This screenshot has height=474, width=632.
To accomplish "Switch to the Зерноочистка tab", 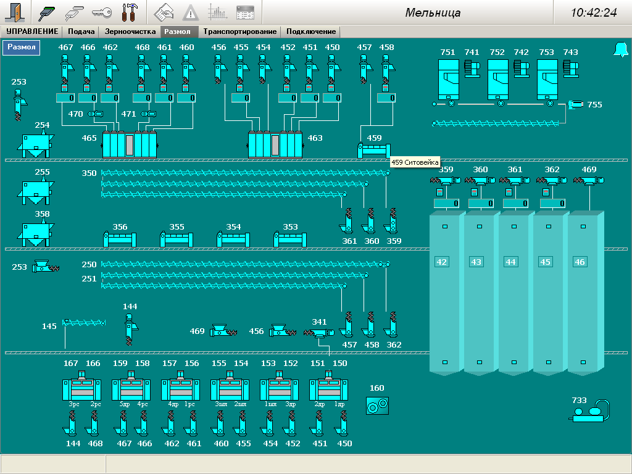I will point(130,31).
